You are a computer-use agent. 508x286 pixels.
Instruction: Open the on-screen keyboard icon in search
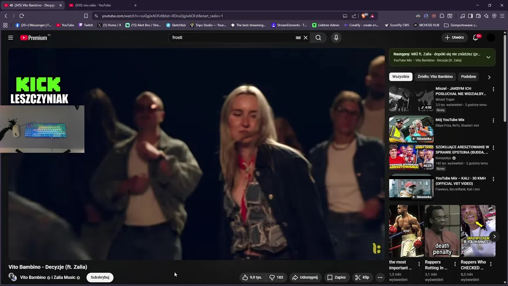click(x=298, y=37)
